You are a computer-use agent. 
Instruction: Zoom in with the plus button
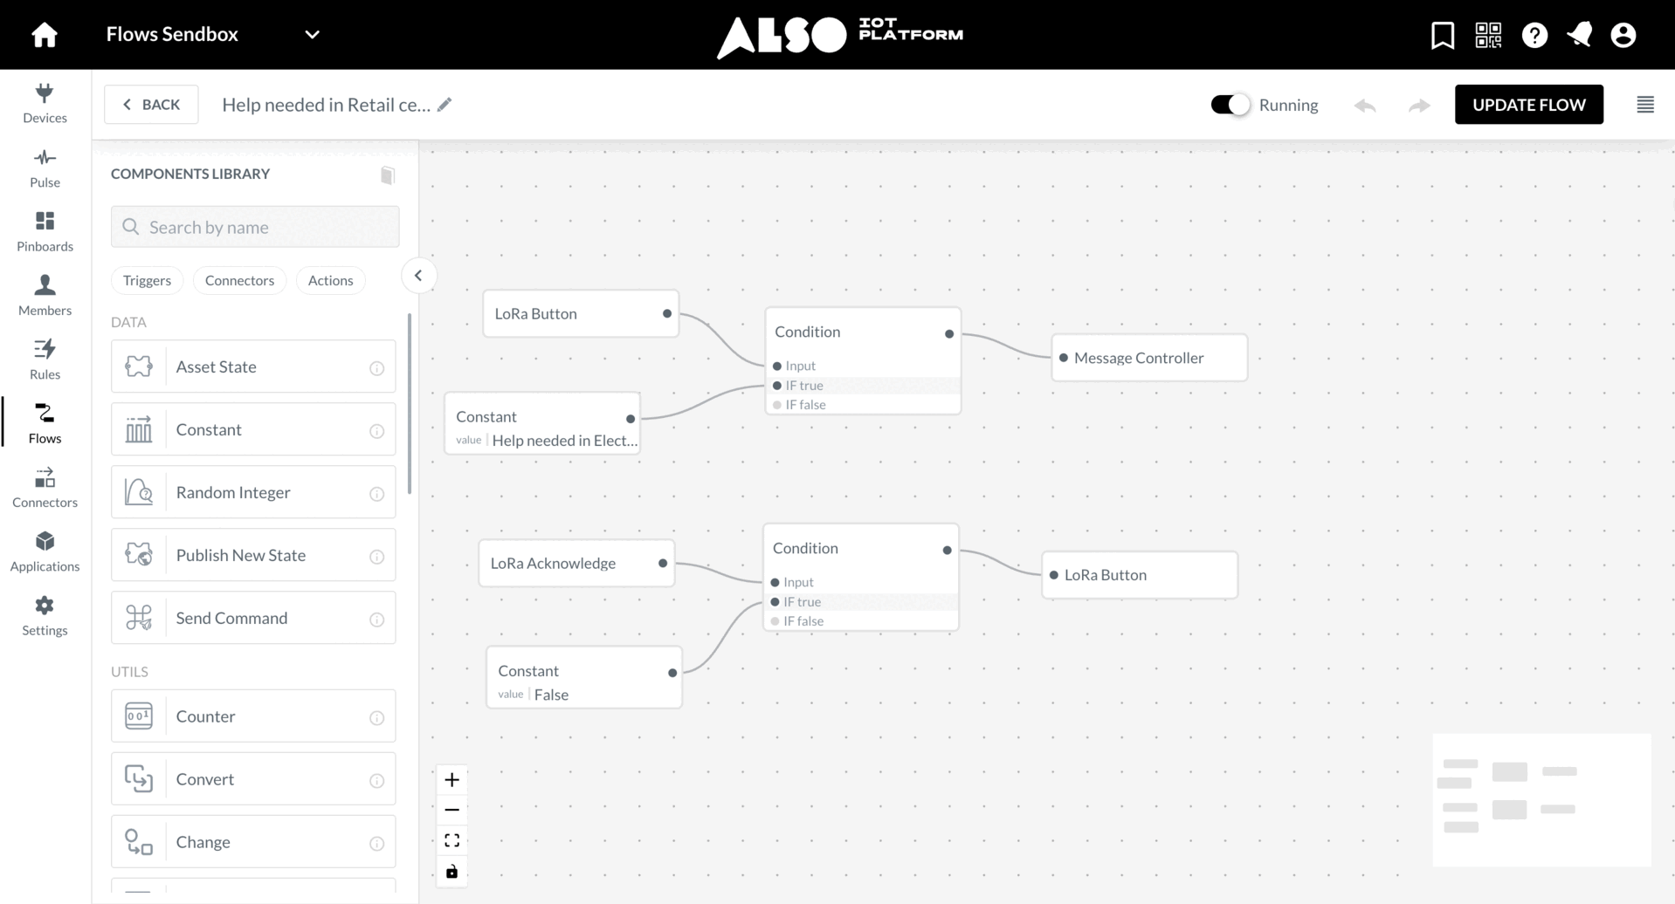(x=451, y=779)
